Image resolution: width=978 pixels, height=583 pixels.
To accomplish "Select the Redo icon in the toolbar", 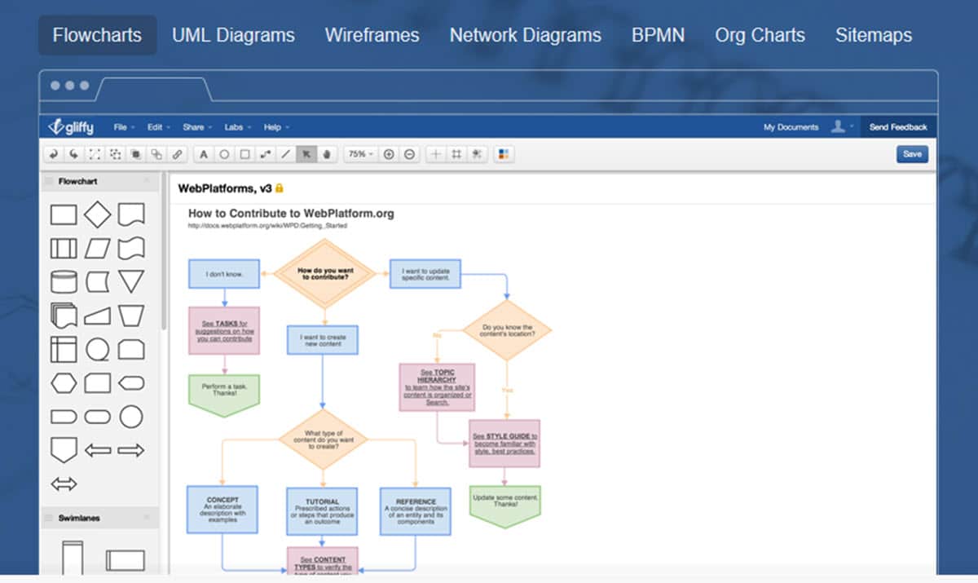I will (73, 154).
